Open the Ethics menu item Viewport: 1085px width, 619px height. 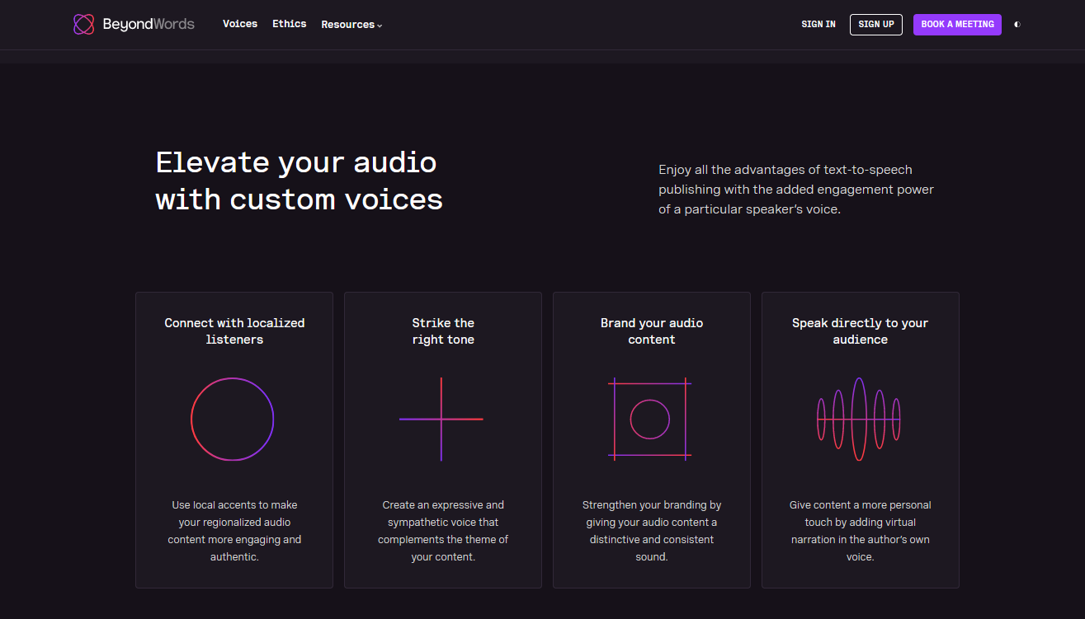click(290, 24)
